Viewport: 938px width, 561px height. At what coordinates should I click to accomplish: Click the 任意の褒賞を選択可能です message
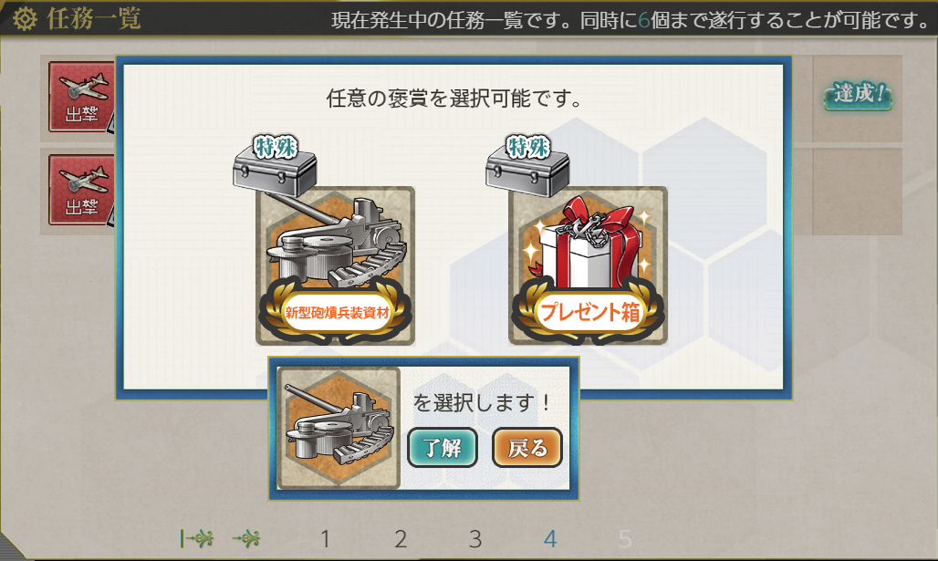coord(454,99)
